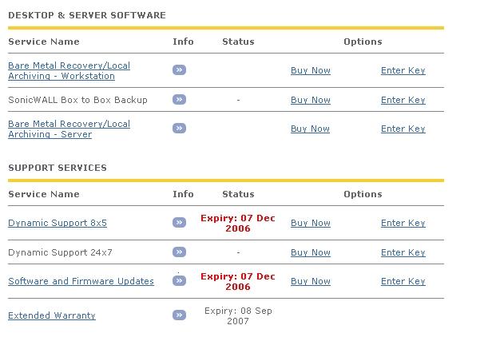Screen dimensions: 492x341
Task: Click Enter Key for SonicWALL Box to Box Backup
Action: coord(403,100)
